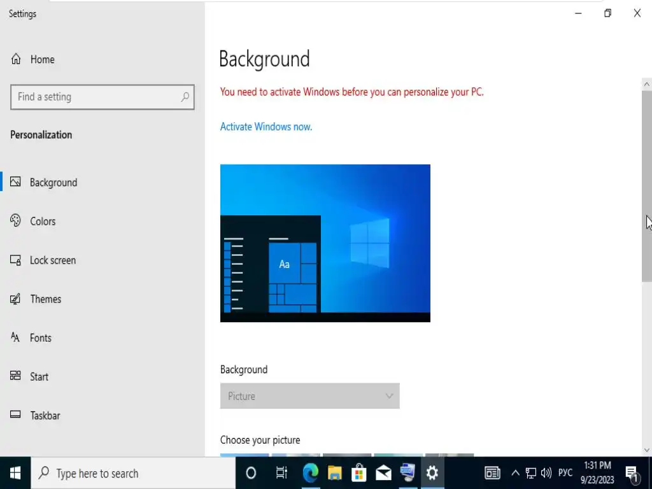Click the Lock screen icon

15,260
